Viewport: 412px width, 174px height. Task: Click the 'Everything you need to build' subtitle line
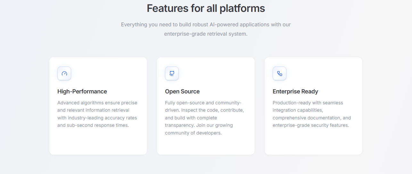click(206, 24)
